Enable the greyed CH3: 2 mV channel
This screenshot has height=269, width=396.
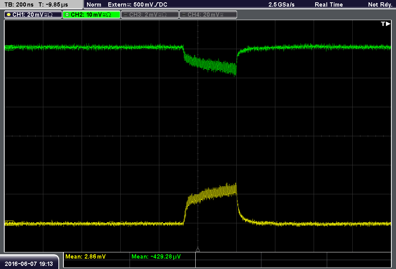pyautogui.click(x=150, y=15)
